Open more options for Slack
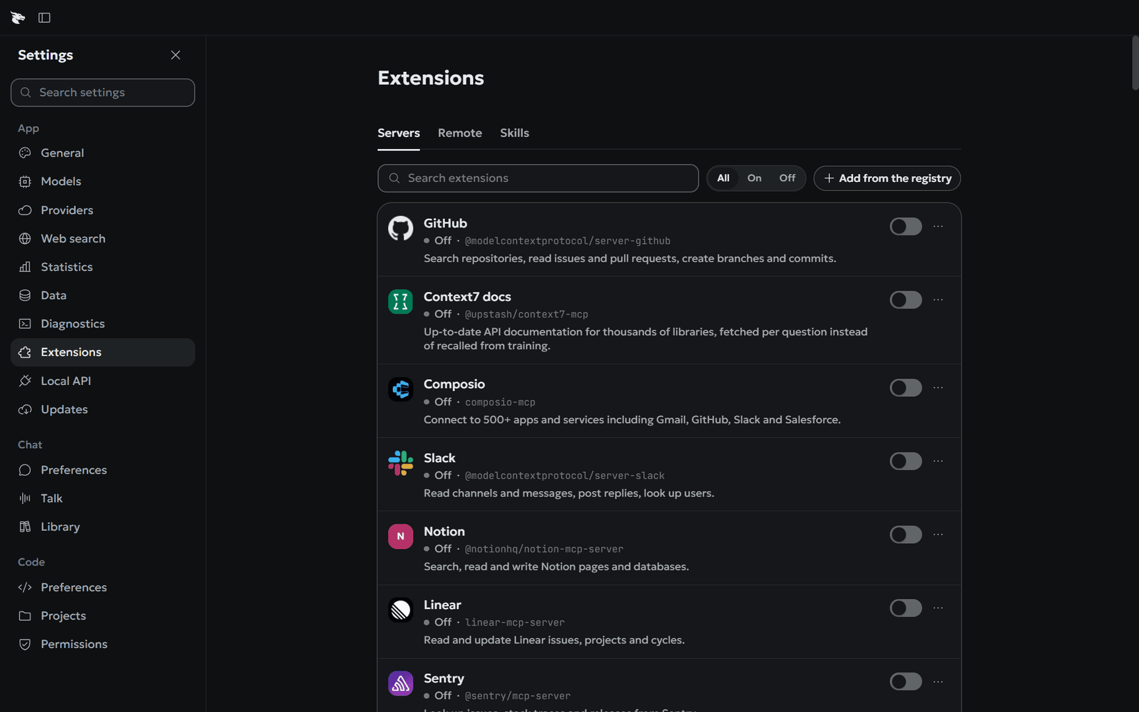Viewport: 1139px width, 712px height. pyautogui.click(x=938, y=461)
